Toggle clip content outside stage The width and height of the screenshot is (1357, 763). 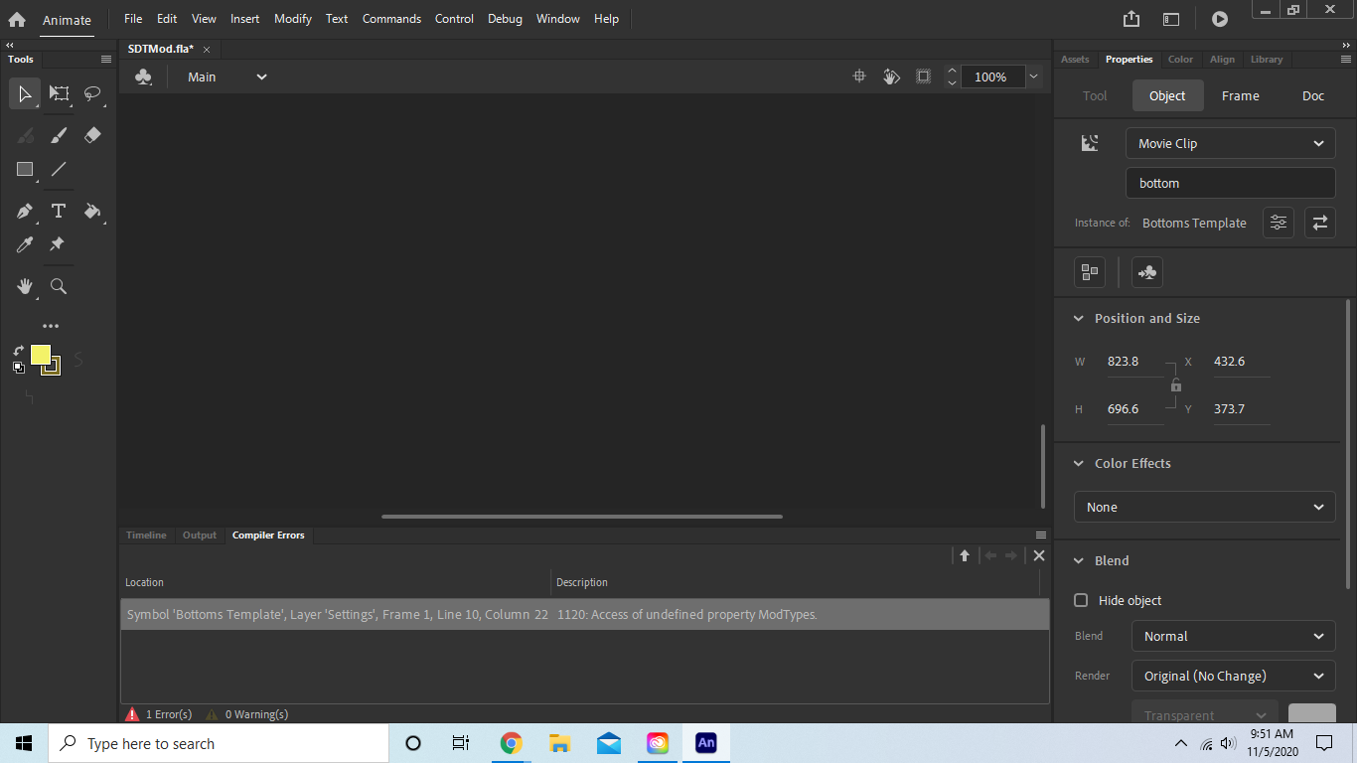(x=923, y=76)
